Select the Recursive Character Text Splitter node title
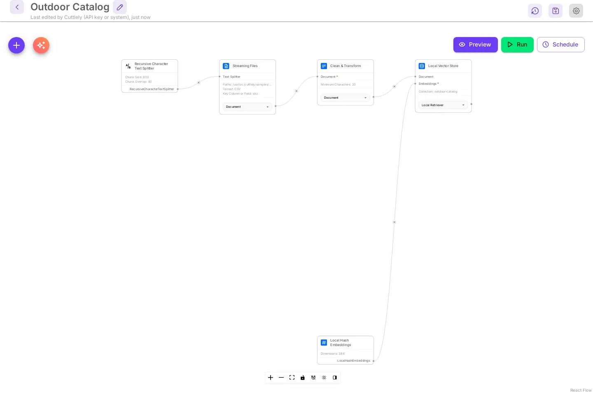Viewport: 593px width, 395px height. click(x=151, y=66)
